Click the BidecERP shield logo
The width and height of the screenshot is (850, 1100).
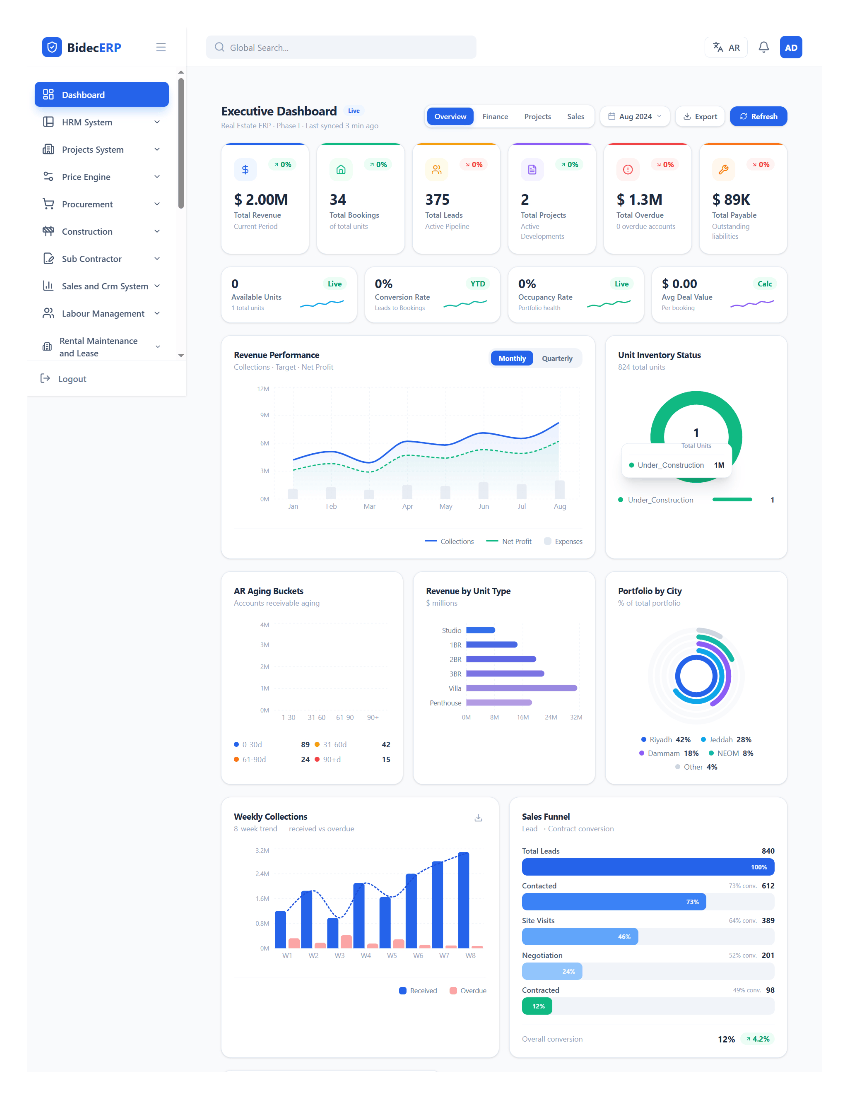[52, 47]
